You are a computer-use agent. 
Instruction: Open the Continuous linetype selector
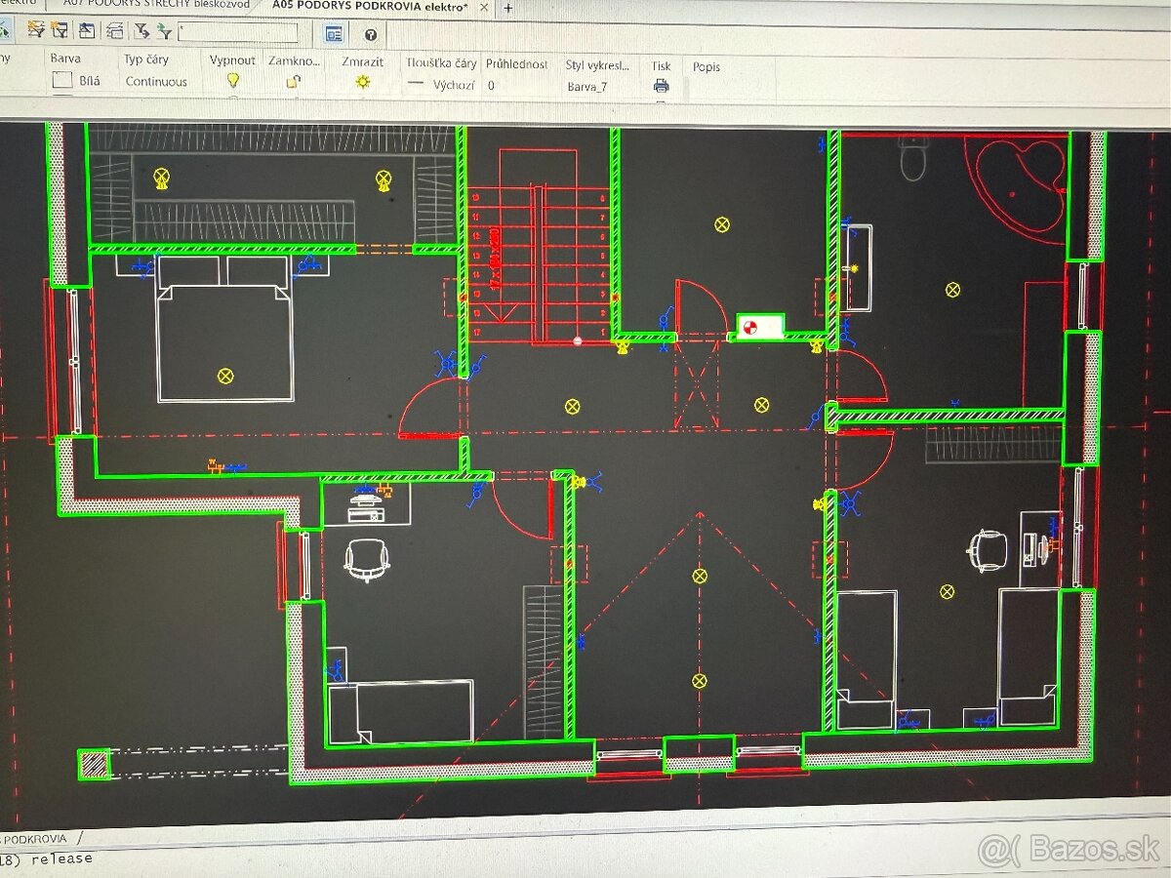(x=156, y=82)
